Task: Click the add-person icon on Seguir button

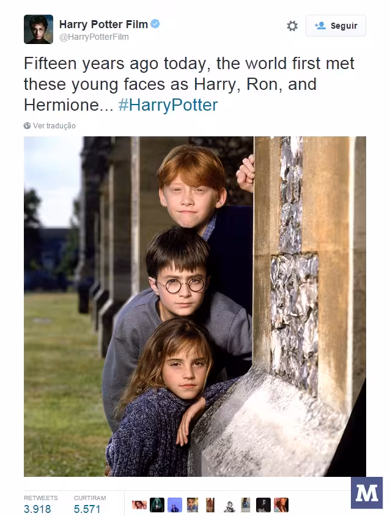Action: pyautogui.click(x=320, y=25)
